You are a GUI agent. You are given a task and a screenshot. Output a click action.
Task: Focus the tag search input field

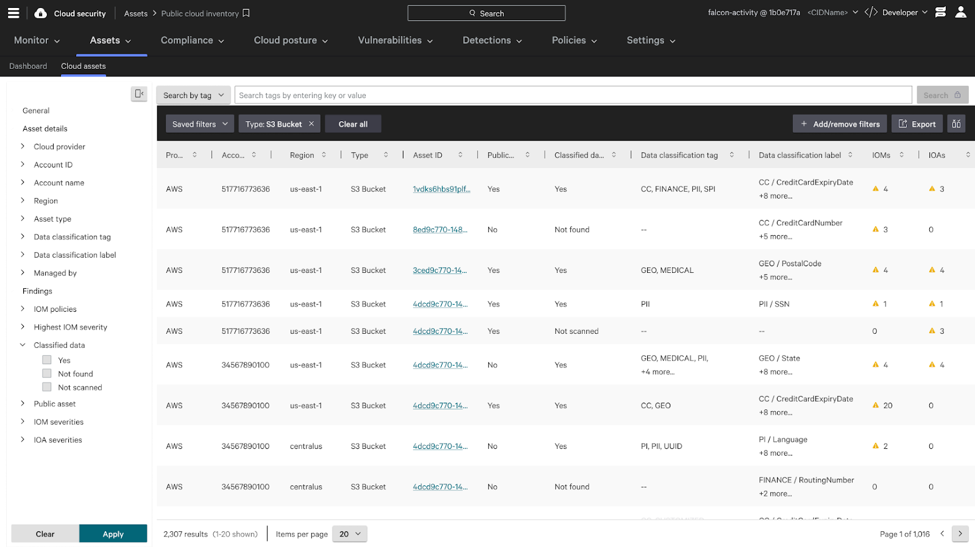click(x=573, y=95)
